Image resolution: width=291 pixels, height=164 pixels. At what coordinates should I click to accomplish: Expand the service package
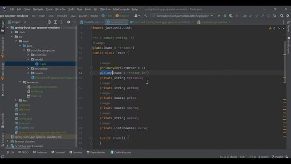(x=28, y=73)
